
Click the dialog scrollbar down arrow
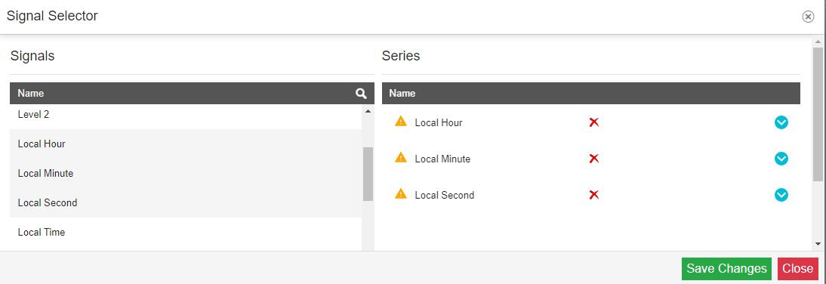pos(818,244)
